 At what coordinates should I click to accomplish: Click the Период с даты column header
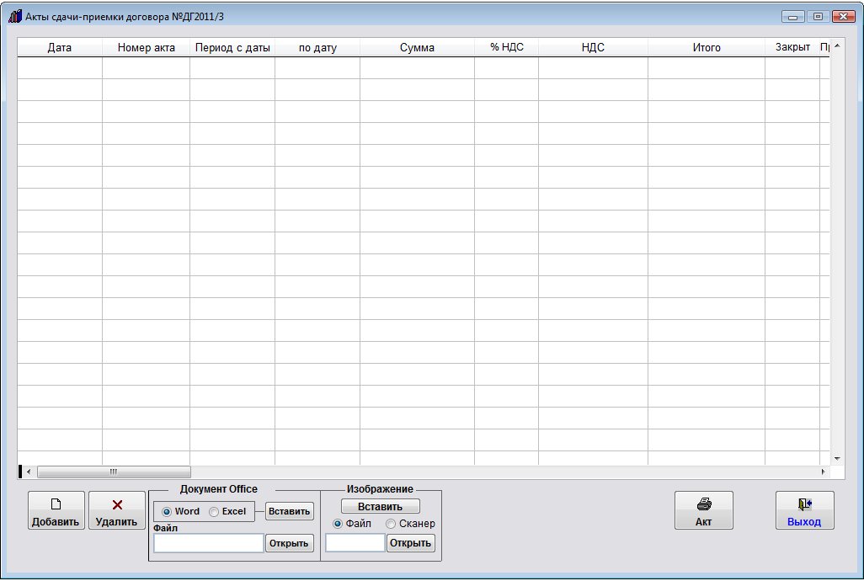232,47
